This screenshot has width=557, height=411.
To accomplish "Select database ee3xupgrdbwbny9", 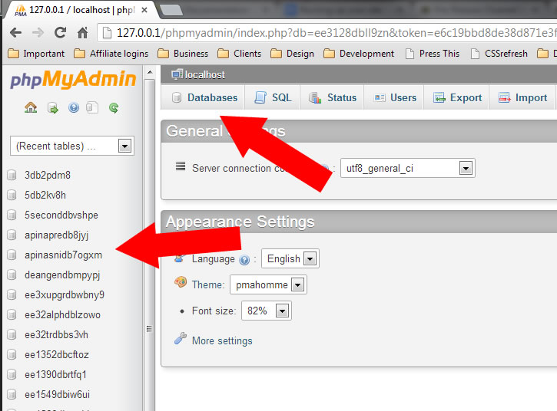I will (x=65, y=295).
